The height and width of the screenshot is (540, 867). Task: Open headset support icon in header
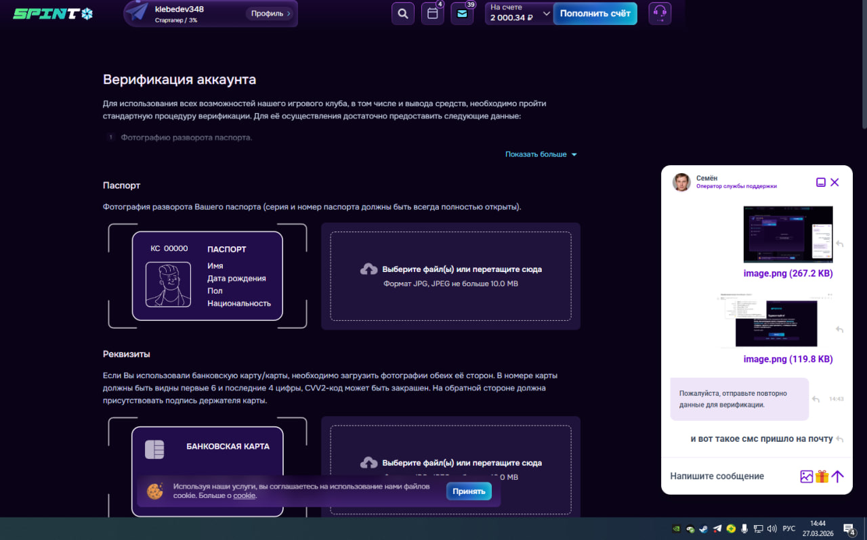(660, 14)
